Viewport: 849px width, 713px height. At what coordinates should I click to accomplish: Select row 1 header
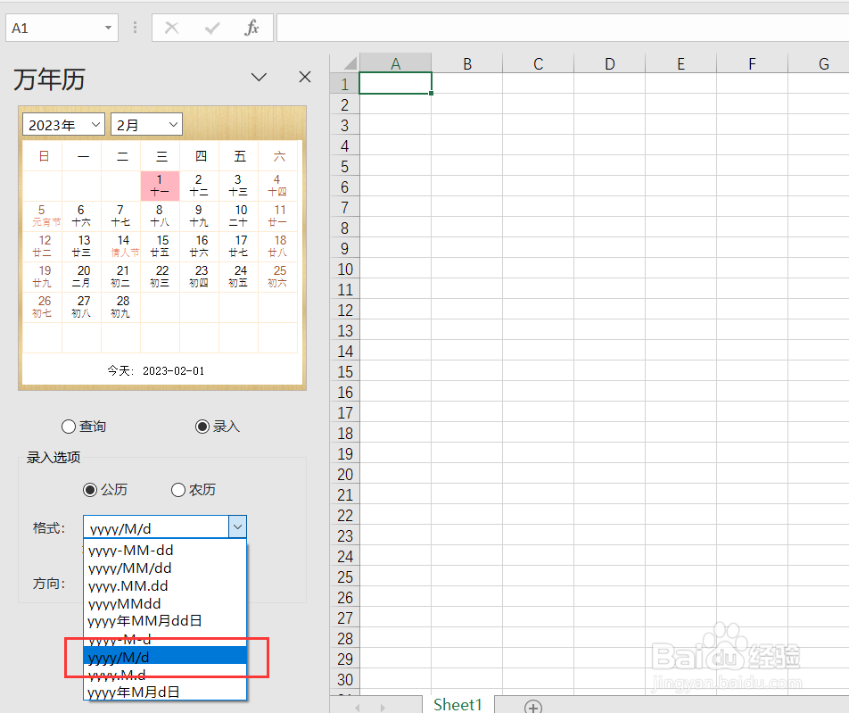click(345, 84)
